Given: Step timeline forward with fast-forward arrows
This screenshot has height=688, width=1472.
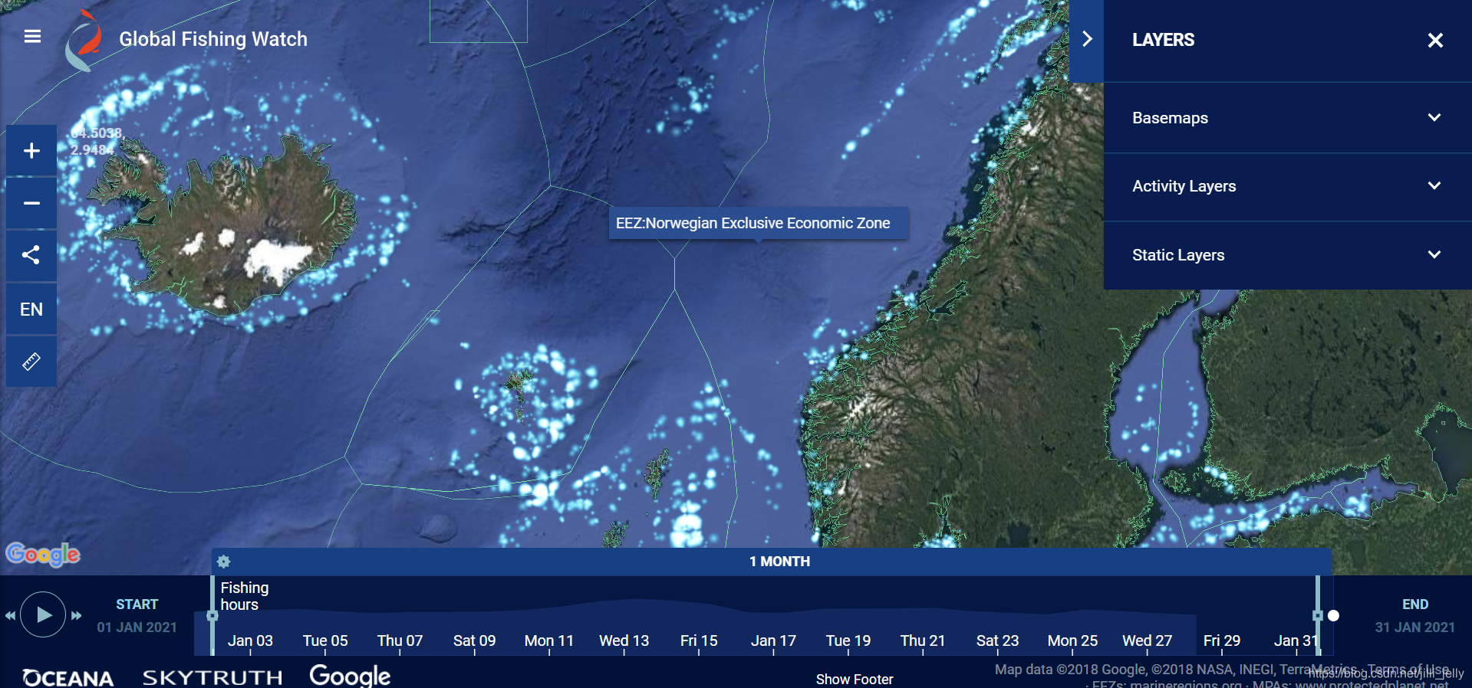Looking at the screenshot, I should (76, 615).
